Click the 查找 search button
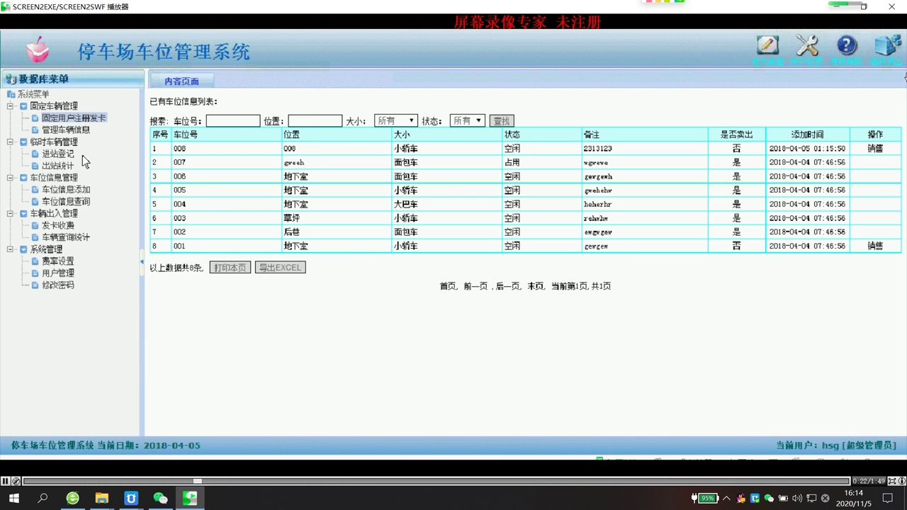Viewport: 907px width, 510px height. tap(501, 121)
